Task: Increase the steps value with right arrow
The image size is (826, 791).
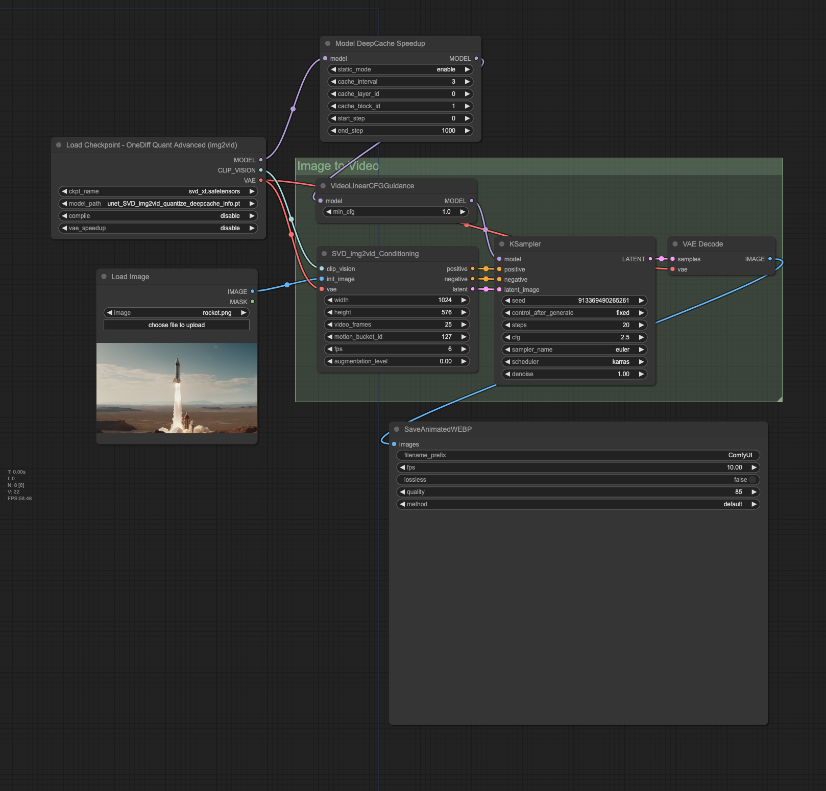Action: coord(641,325)
